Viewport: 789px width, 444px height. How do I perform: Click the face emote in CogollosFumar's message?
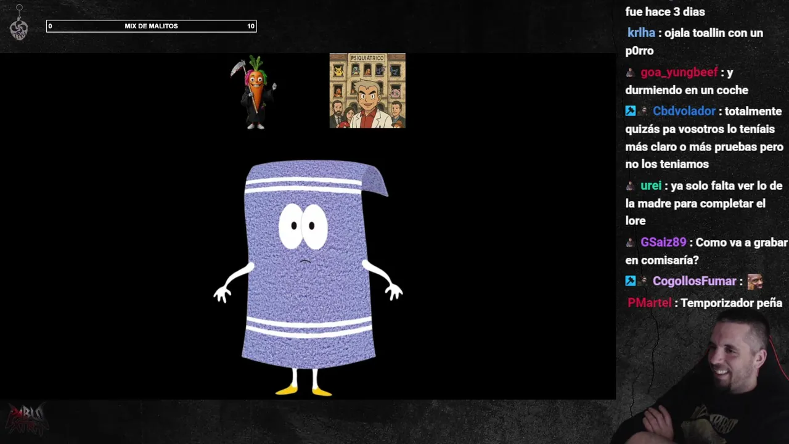[x=755, y=281]
